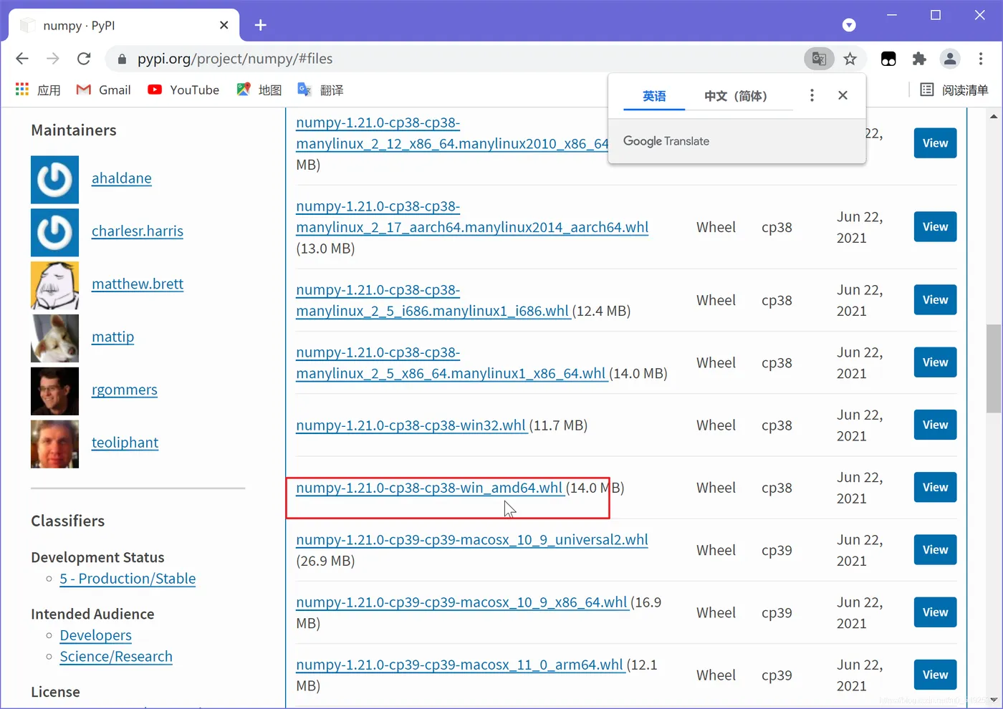Close the numpy · PyPI tab
Image resolution: width=1003 pixels, height=709 pixels.
click(224, 25)
